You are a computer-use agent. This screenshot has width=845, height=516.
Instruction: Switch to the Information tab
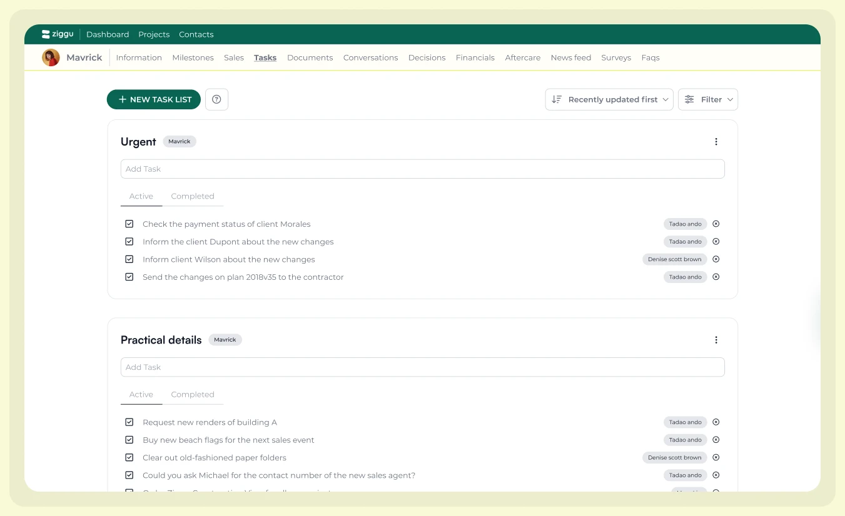pyautogui.click(x=139, y=57)
